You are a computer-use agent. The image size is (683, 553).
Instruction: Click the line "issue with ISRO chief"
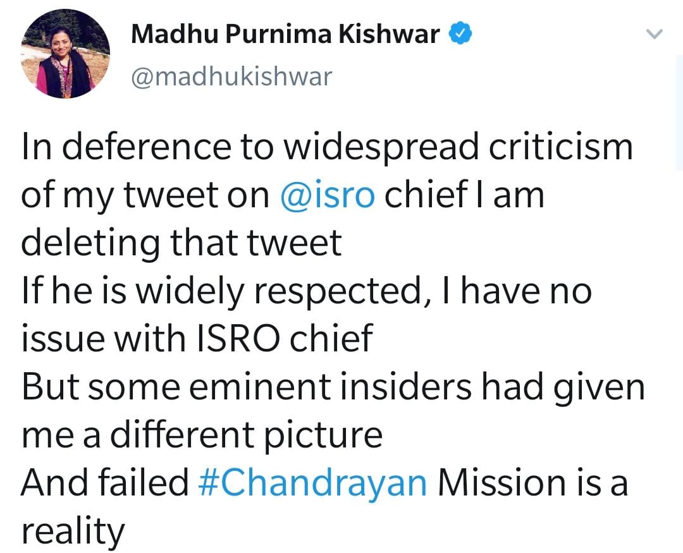pyautogui.click(x=197, y=340)
